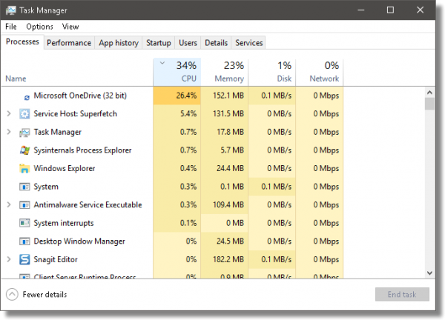445x320 pixels.
Task: Expand the Antimalware Service Executable group
Action: [9, 204]
